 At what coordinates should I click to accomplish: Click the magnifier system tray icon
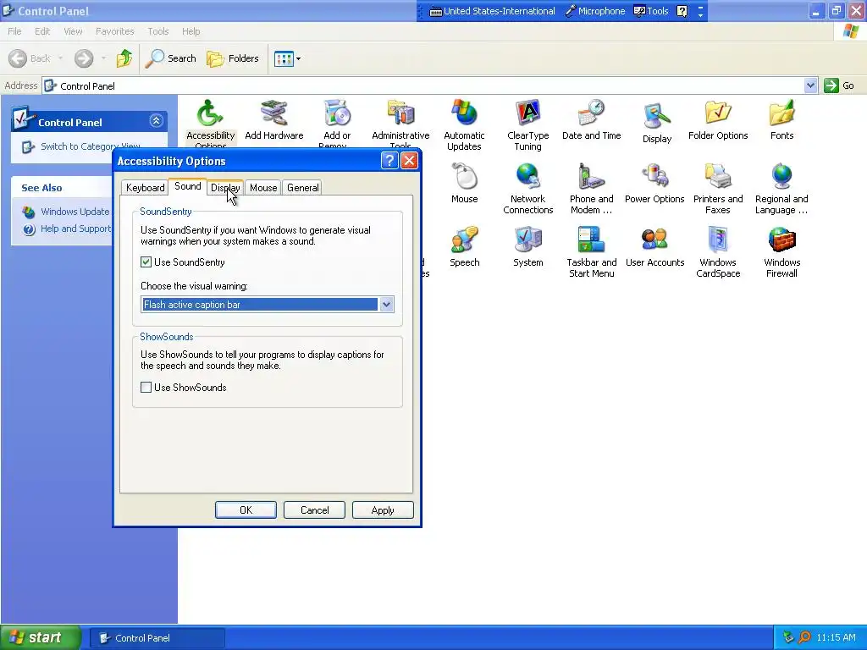tap(804, 638)
